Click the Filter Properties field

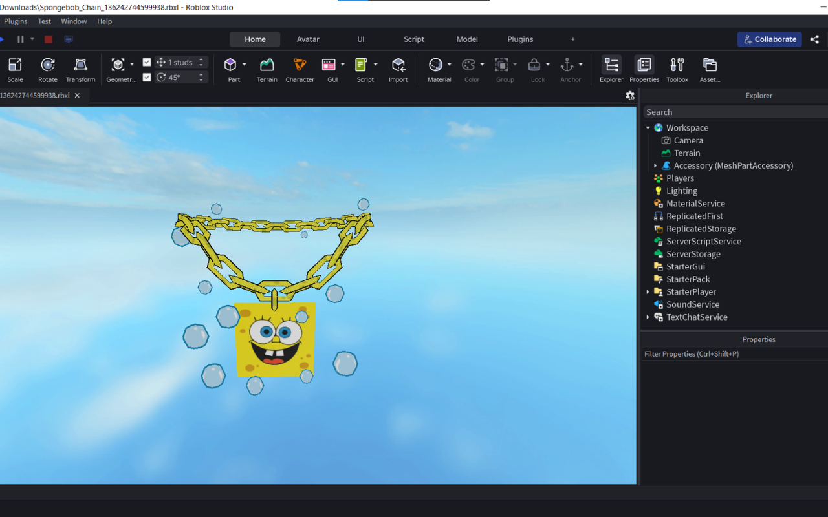734,354
